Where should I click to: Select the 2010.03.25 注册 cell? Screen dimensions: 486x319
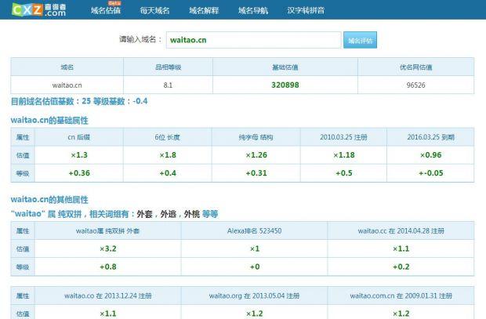click(x=343, y=137)
